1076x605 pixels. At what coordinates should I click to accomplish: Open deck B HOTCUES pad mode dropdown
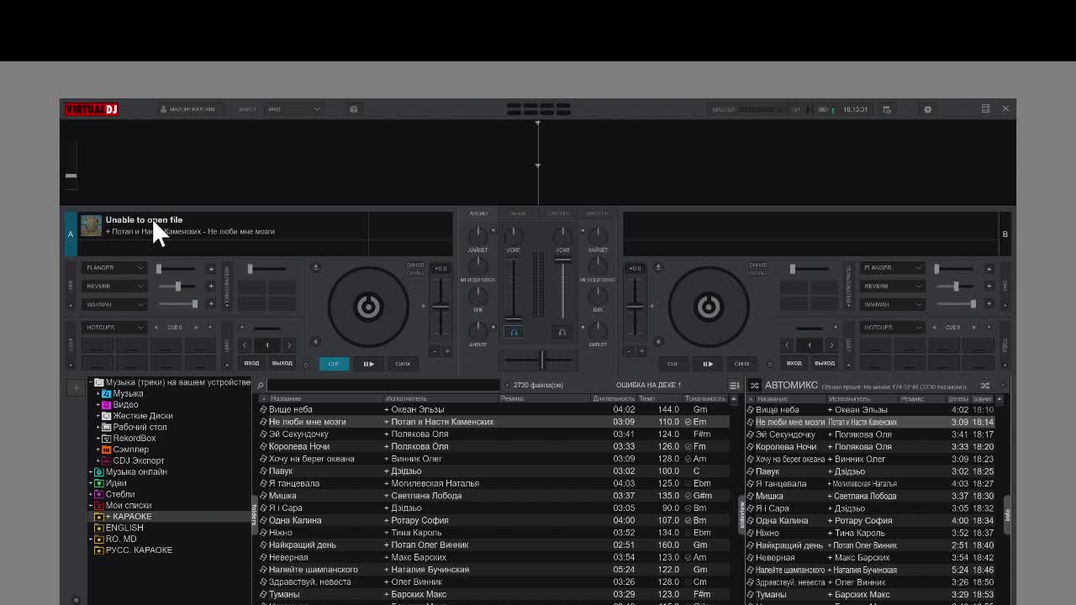tap(893, 327)
